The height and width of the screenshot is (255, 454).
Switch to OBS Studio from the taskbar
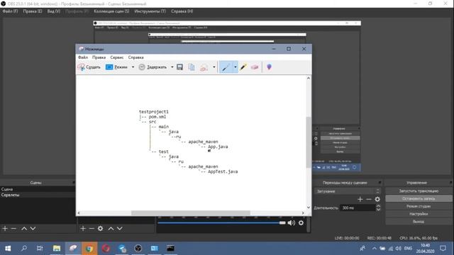coord(138,249)
